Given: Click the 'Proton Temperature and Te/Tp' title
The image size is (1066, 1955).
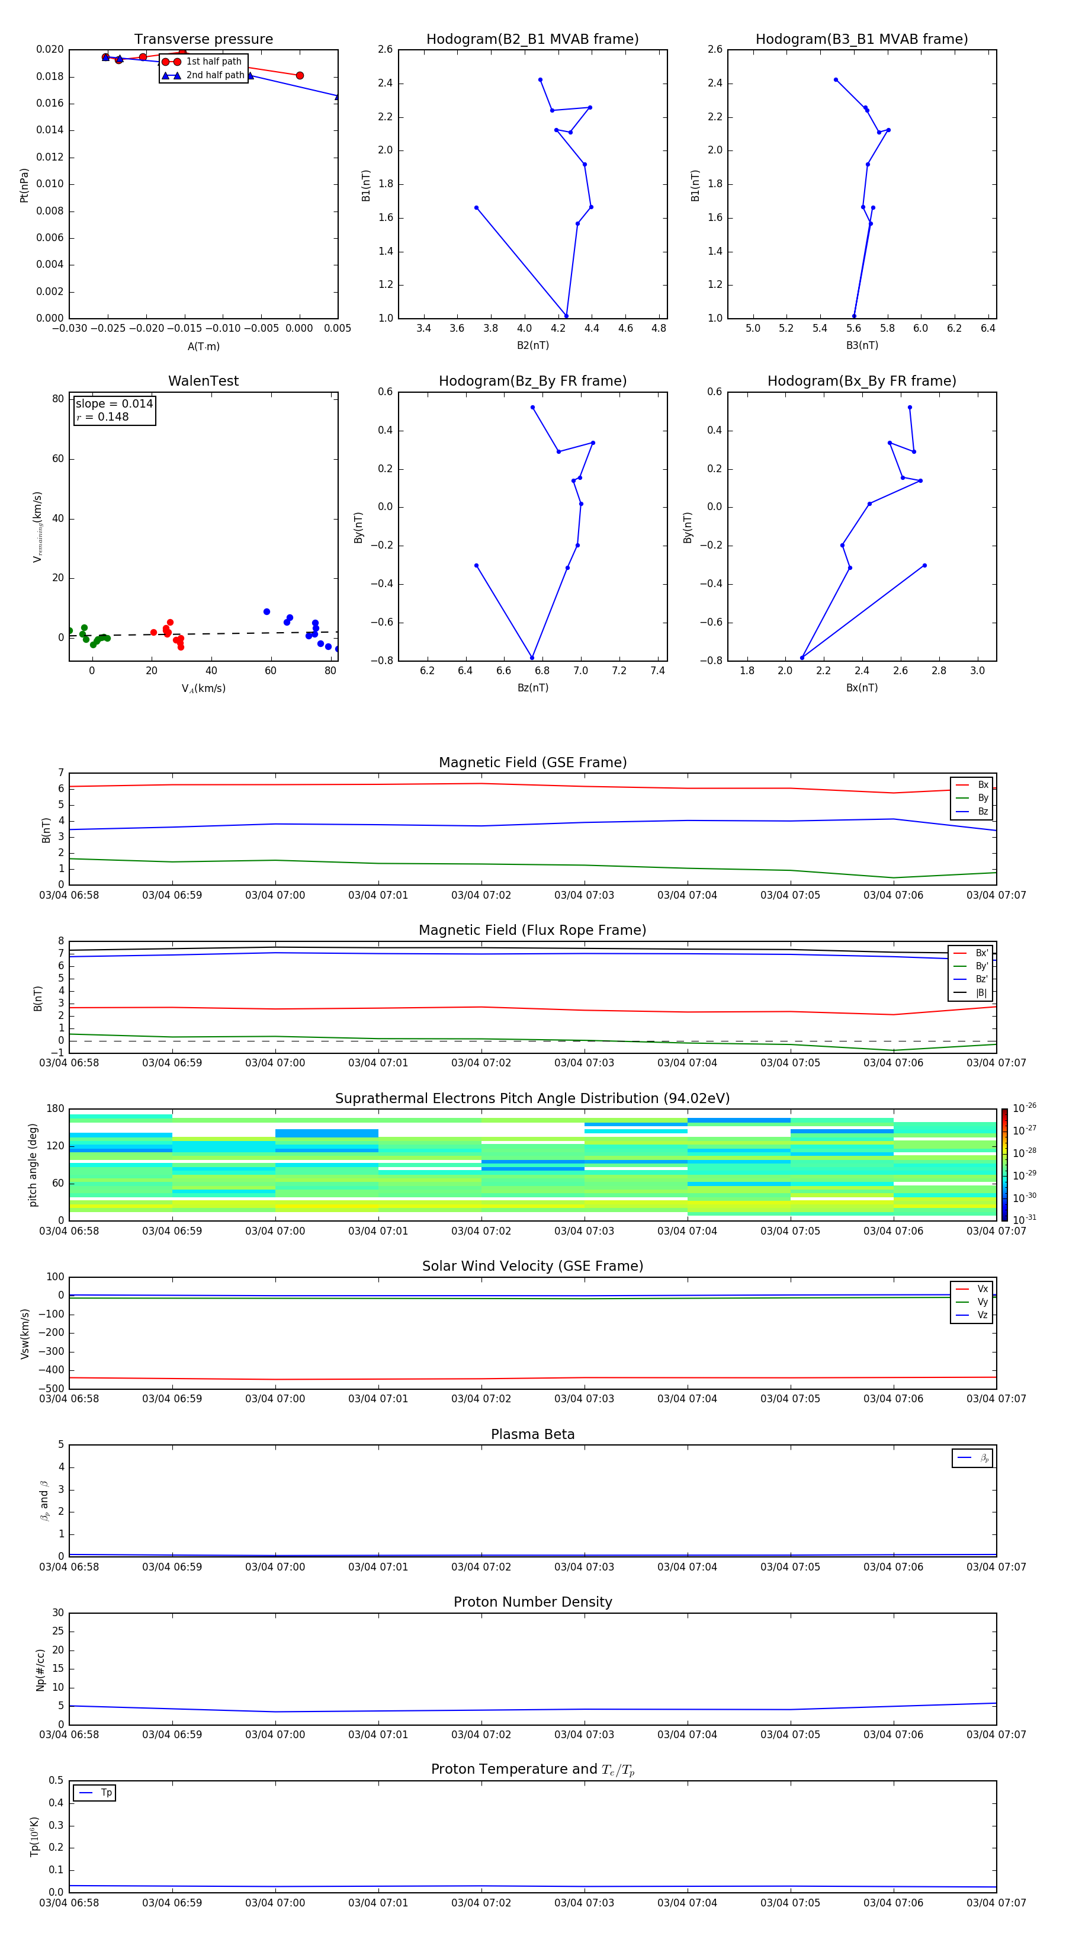Looking at the screenshot, I should point(532,1770).
